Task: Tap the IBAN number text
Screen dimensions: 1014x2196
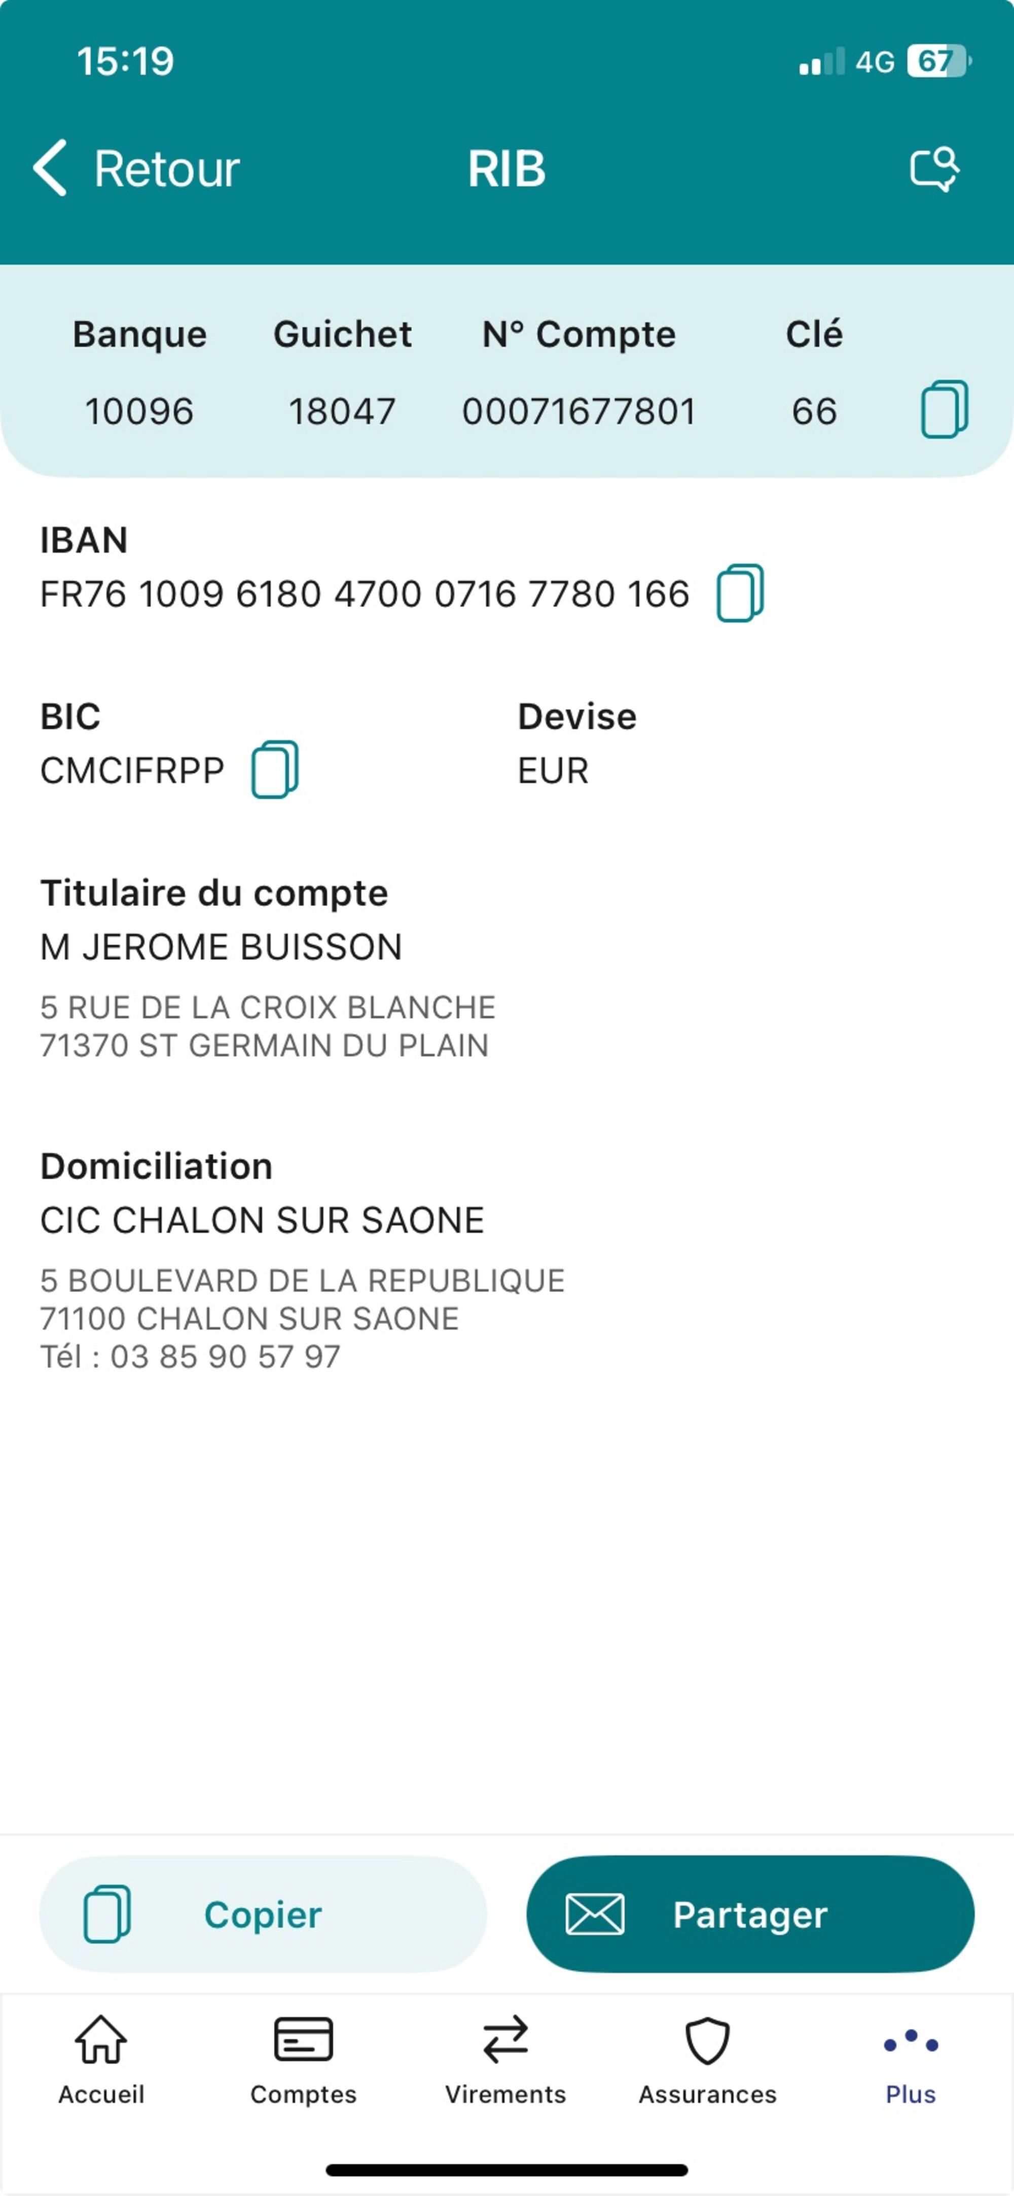Action: (x=364, y=594)
